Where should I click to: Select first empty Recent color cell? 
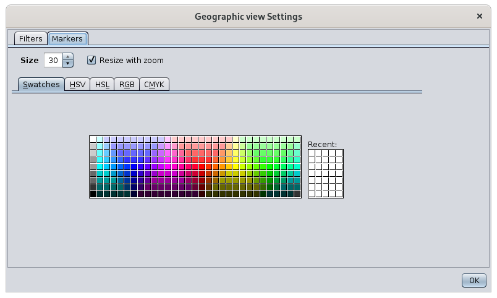point(312,153)
